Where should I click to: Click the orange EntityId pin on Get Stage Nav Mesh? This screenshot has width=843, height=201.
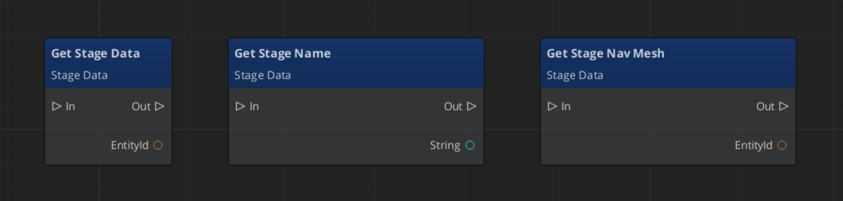click(782, 146)
